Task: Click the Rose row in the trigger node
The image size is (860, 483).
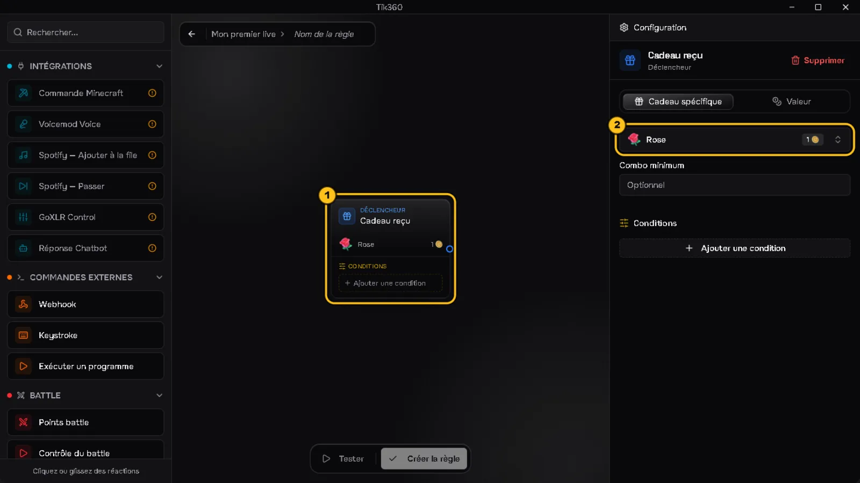Action: (x=390, y=244)
